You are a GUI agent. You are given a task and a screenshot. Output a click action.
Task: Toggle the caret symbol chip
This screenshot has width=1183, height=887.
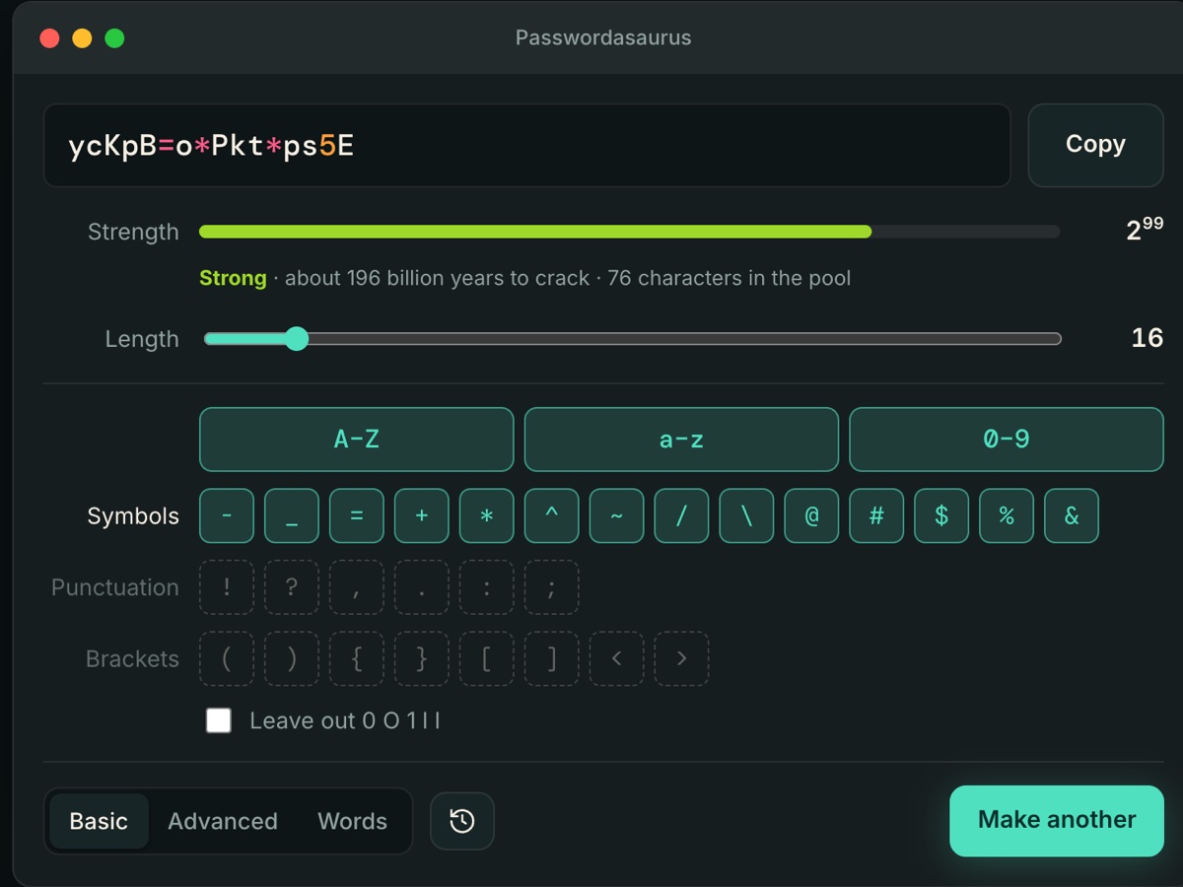(x=552, y=515)
